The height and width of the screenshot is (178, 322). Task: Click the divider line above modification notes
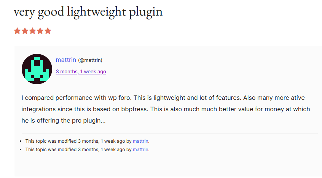(x=169, y=134)
